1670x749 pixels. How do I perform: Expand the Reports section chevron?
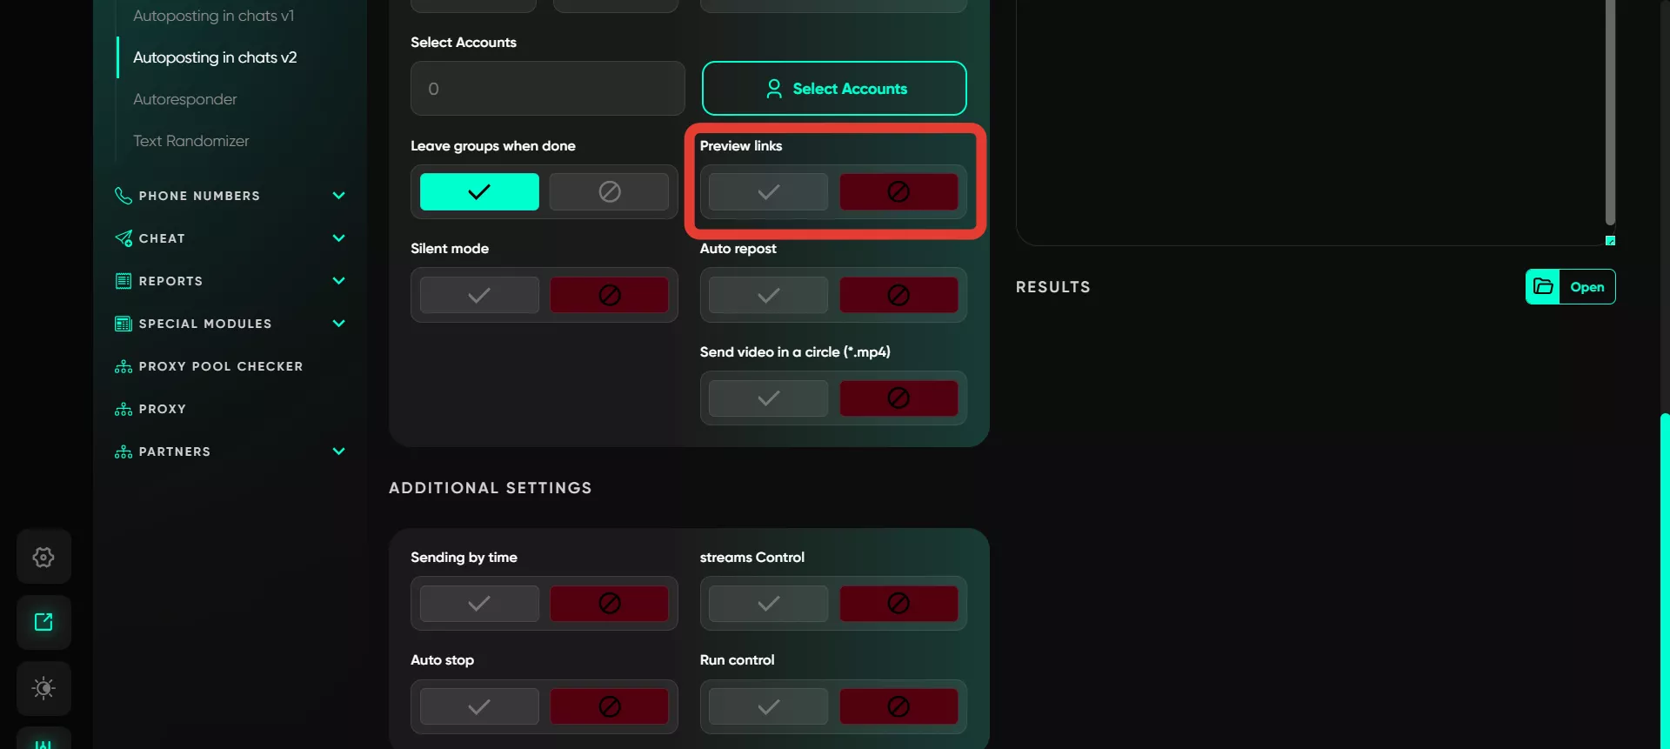[338, 281]
